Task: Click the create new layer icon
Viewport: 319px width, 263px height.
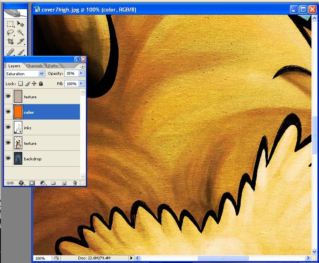Action: [x=64, y=183]
